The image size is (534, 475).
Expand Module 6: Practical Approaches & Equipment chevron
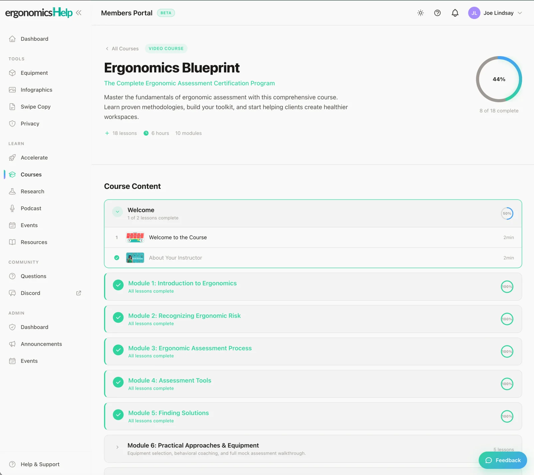tap(117, 447)
